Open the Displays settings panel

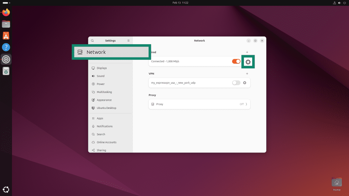[x=110, y=68]
